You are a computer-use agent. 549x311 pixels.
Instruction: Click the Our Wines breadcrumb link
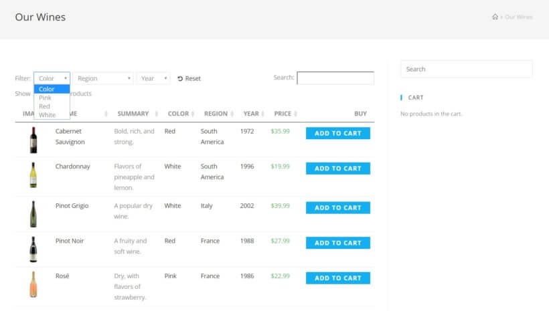click(519, 17)
